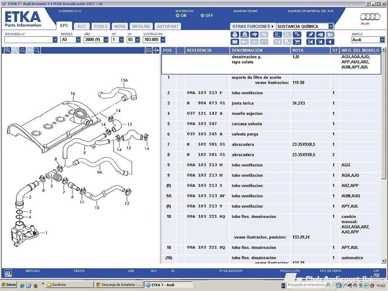This screenshot has width=388, height=291.
Task: Expand the Otras Funciones menu
Action: tap(252, 26)
